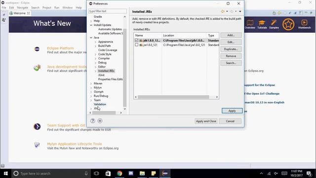The height and width of the screenshot is (178, 316).
Task: Select the What's New star icon
Action: 288,24
